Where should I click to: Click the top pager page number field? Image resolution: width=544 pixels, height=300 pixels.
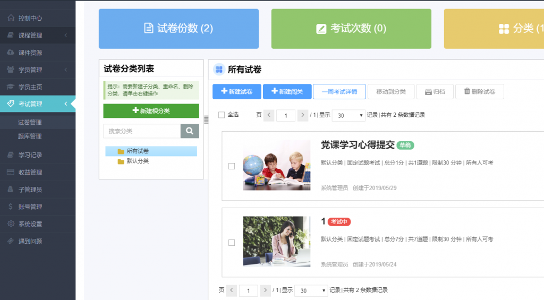pyautogui.click(x=286, y=116)
